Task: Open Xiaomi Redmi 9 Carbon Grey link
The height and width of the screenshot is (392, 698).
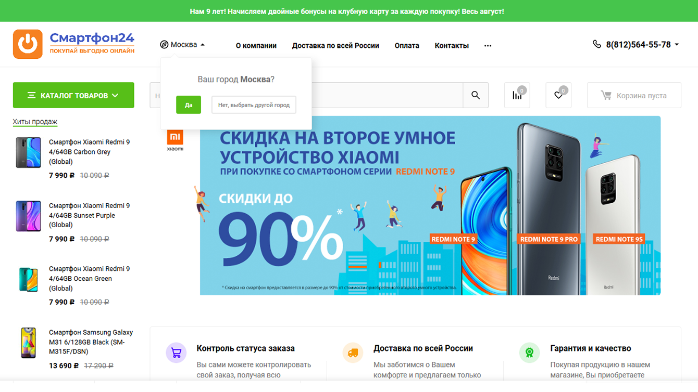Action: click(90, 152)
